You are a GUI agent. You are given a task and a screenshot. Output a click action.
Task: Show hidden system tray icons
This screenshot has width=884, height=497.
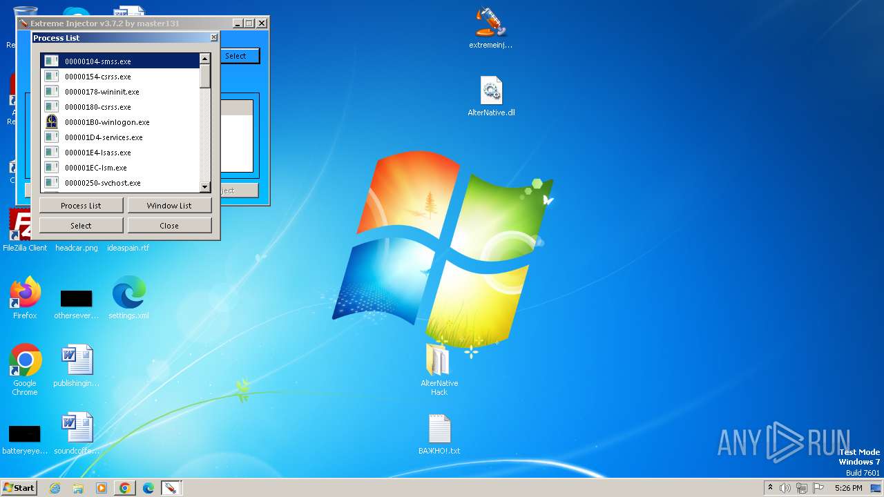click(x=770, y=487)
